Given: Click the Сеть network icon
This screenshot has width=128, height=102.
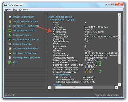Looking at the screenshot, I should coord(10,62).
